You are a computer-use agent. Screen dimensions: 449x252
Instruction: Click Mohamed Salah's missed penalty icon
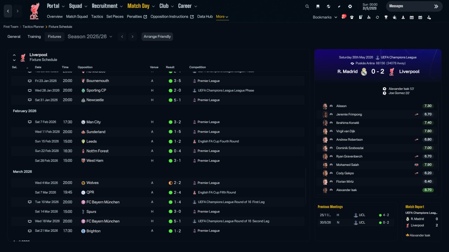click(x=416, y=165)
